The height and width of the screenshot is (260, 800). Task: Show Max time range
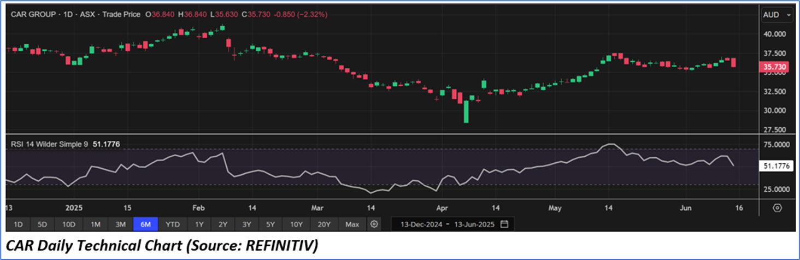(x=352, y=224)
